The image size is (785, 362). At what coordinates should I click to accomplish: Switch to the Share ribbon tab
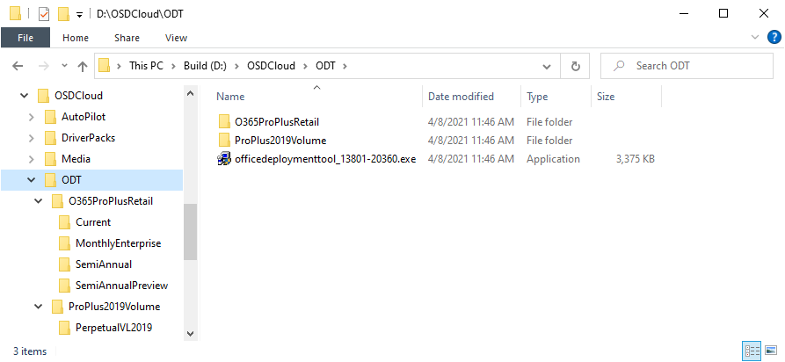[x=127, y=38]
